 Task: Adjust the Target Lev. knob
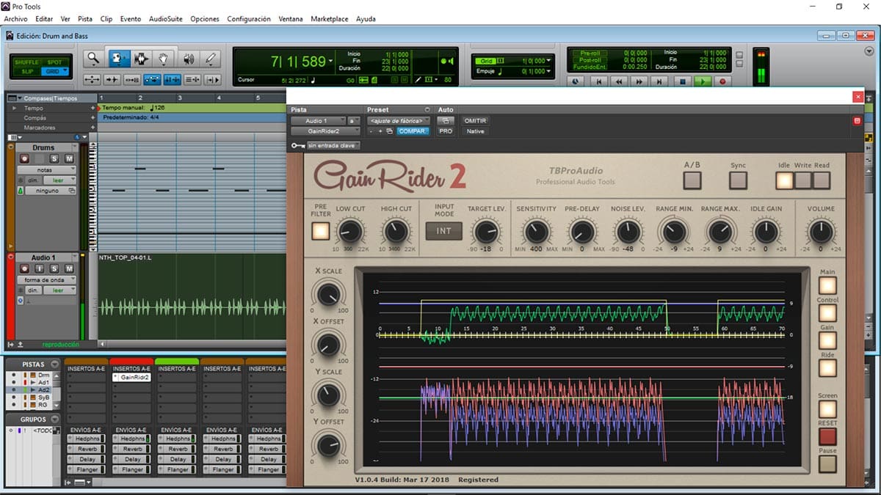(x=486, y=232)
